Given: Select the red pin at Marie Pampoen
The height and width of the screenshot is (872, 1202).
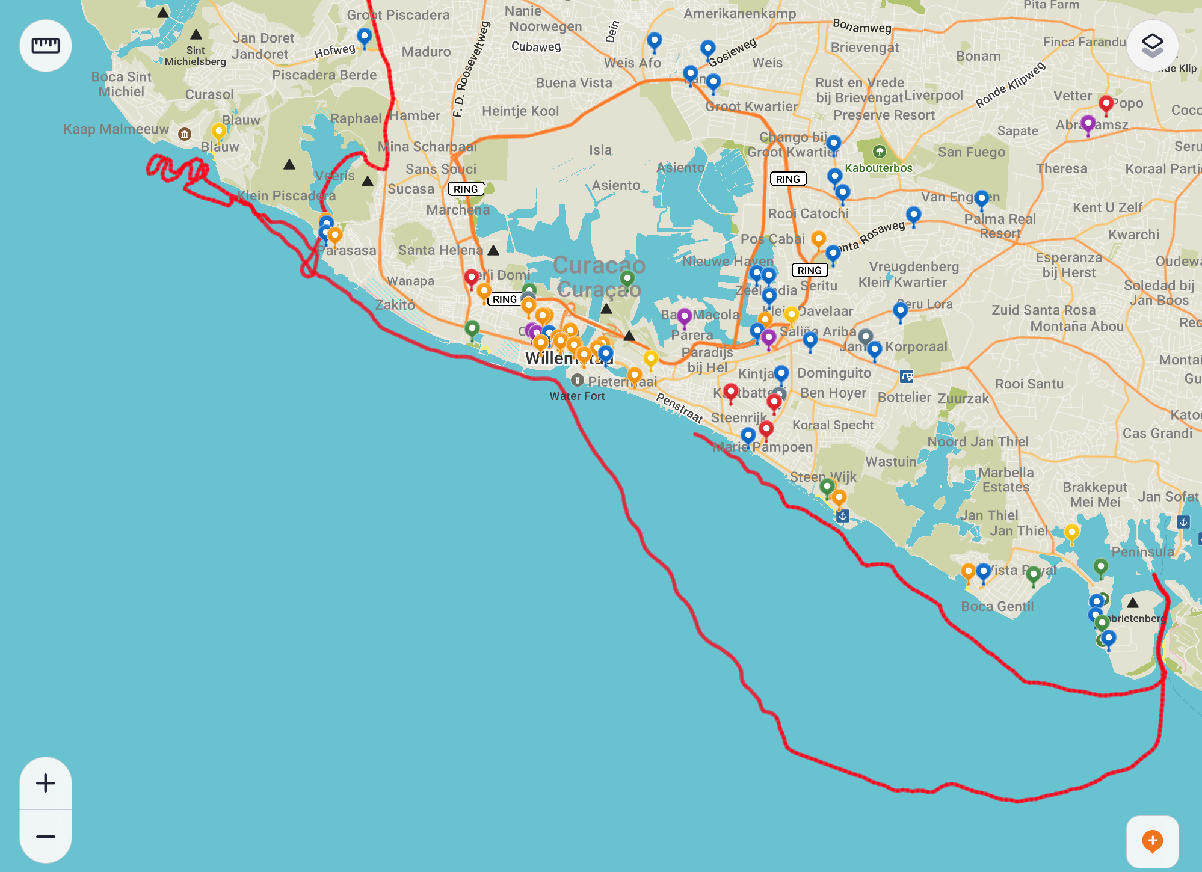Looking at the screenshot, I should click(766, 429).
